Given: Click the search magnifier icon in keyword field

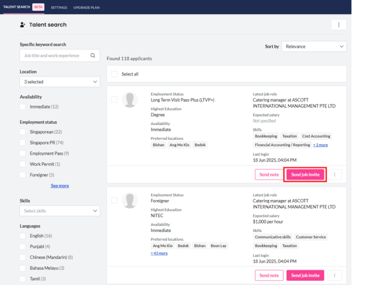Looking at the screenshot, I should point(93,55).
